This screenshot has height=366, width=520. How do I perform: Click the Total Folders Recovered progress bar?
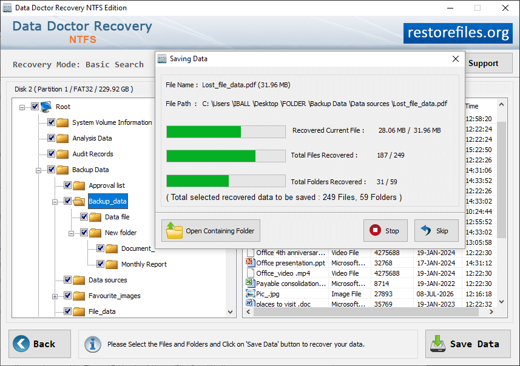coord(226,181)
